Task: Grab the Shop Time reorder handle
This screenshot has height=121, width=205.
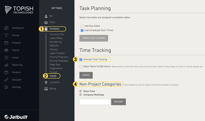Action: click(x=81, y=91)
